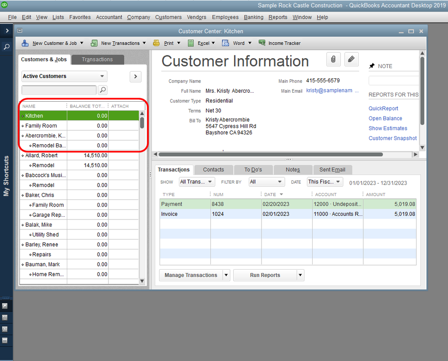The width and height of the screenshot is (448, 361).
Task: Click the Excel toolbar icon
Action: tap(191, 43)
